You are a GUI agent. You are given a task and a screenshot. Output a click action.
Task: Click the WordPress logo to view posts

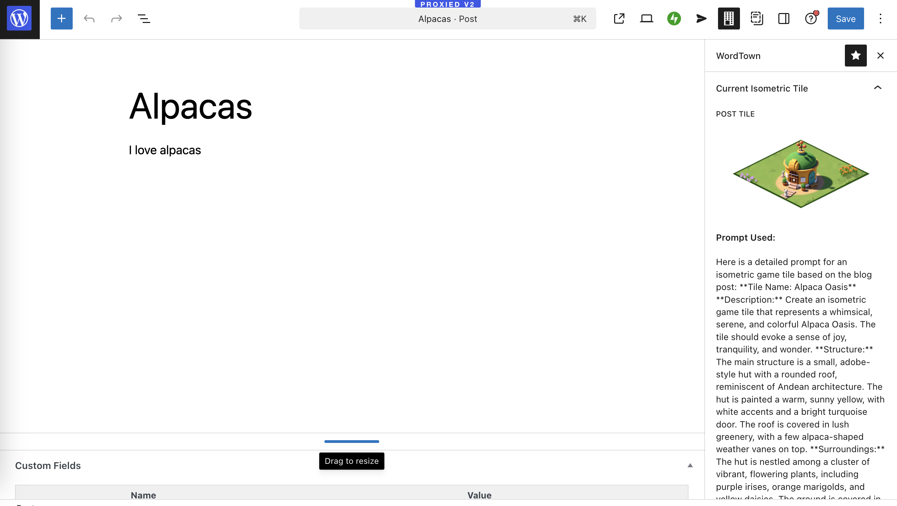pos(20,19)
